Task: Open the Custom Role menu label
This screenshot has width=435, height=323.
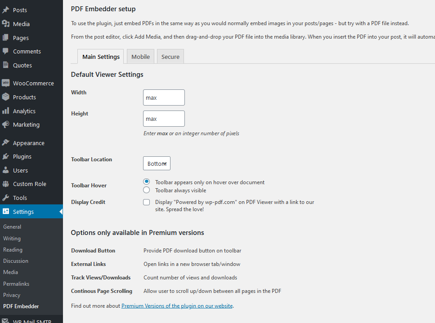Action: (x=30, y=184)
